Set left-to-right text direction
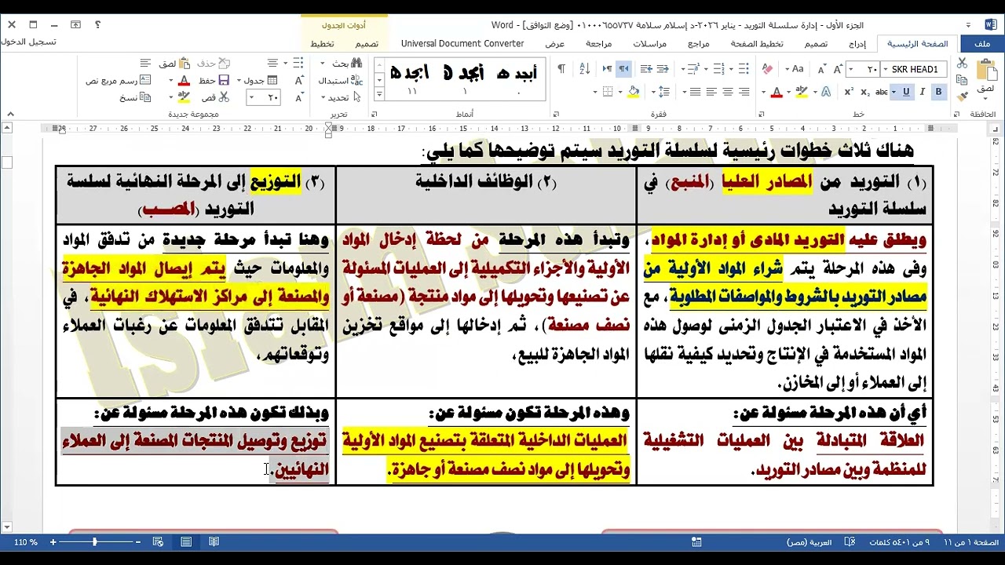The height and width of the screenshot is (565, 1005). (x=607, y=69)
